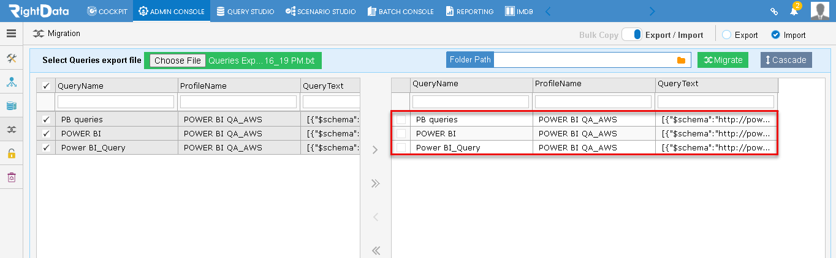Click the green Migrate button

[x=723, y=60]
